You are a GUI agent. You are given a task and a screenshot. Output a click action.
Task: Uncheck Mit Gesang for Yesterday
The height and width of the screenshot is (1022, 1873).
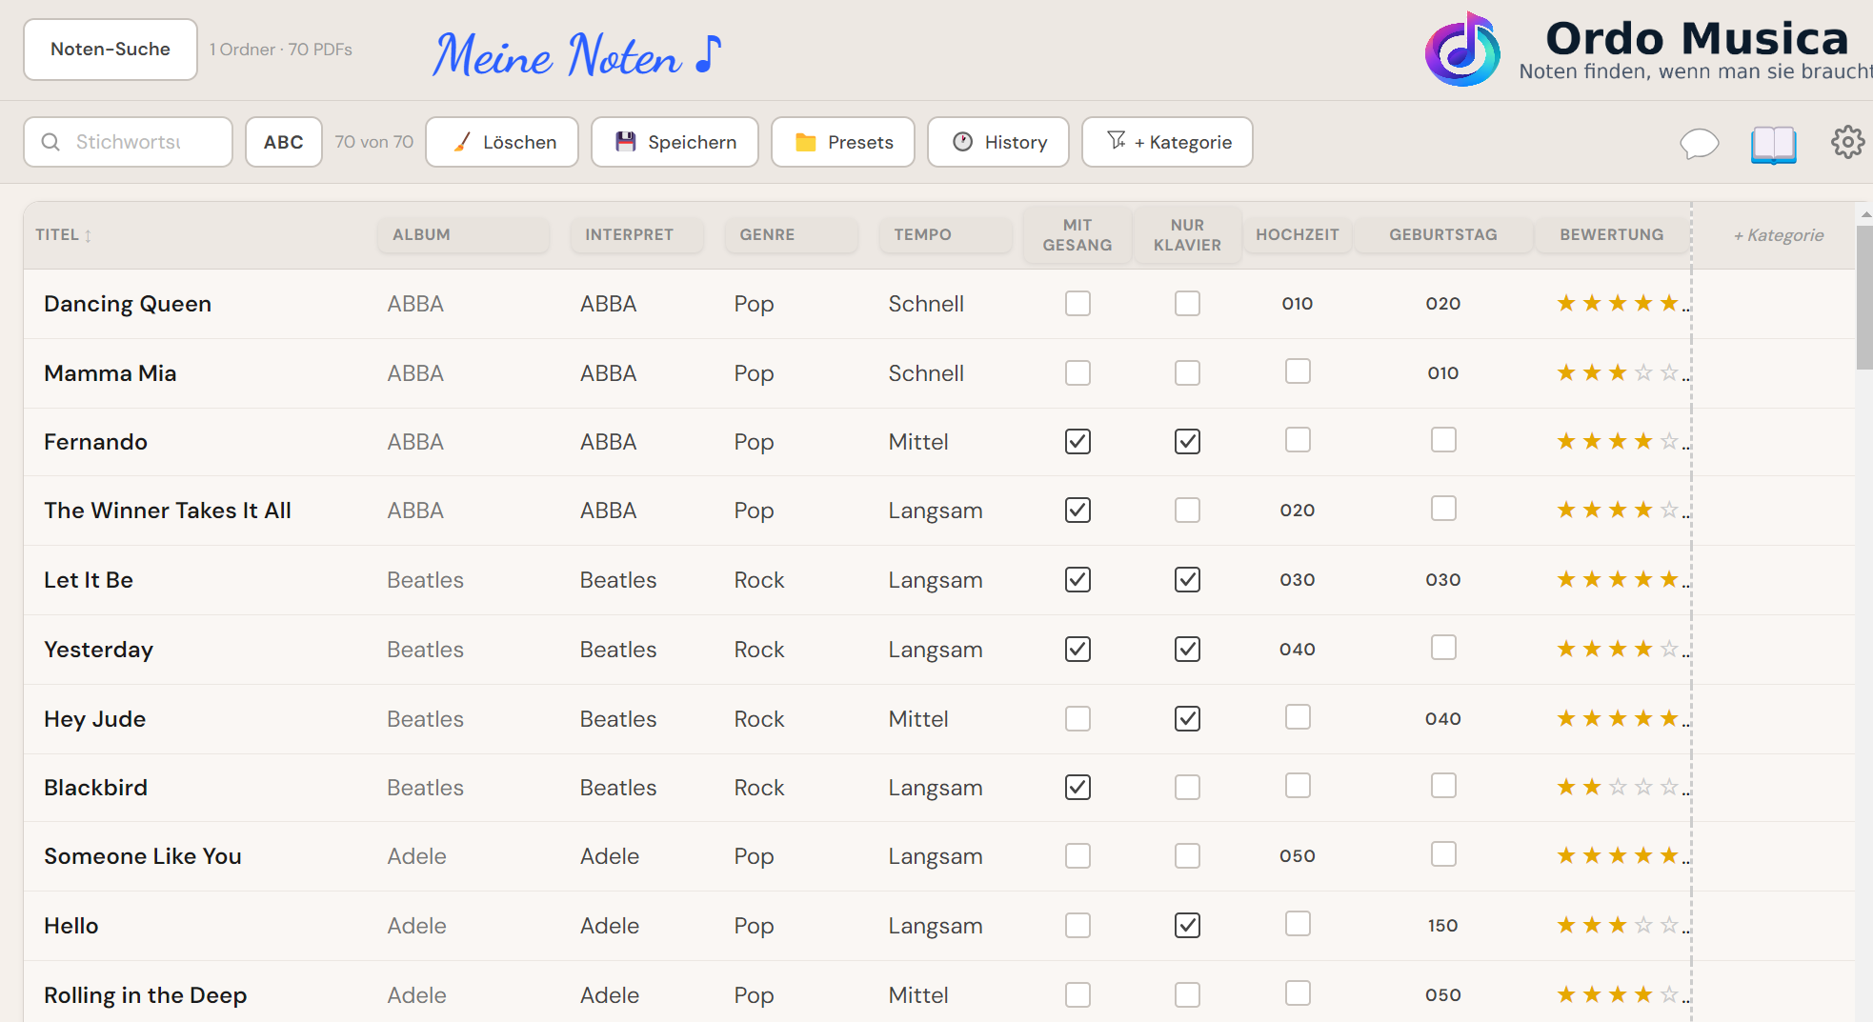point(1077,649)
